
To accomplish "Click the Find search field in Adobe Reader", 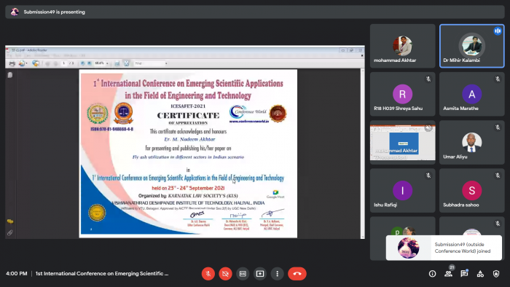I will (149, 63).
